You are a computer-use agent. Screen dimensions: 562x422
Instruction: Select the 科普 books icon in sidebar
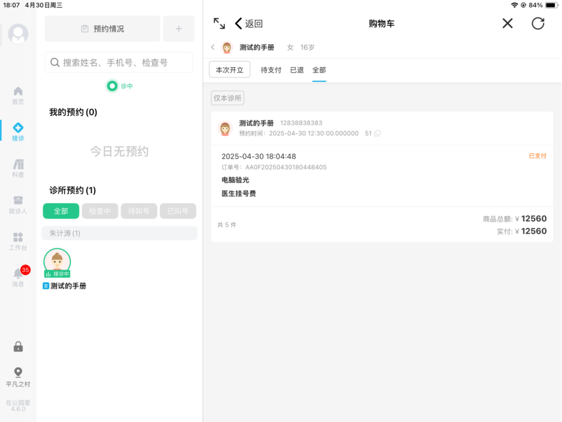tap(18, 165)
